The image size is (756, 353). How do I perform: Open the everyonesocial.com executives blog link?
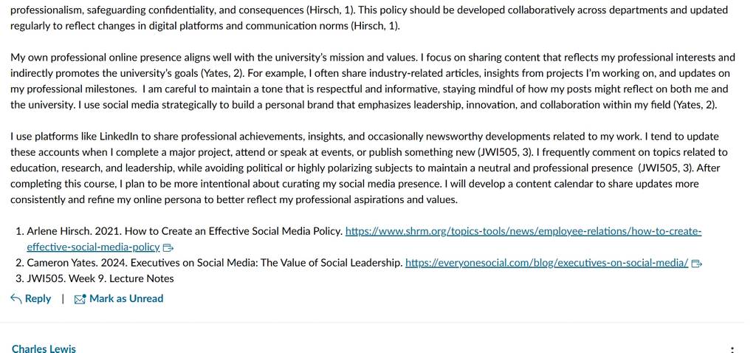click(x=547, y=264)
